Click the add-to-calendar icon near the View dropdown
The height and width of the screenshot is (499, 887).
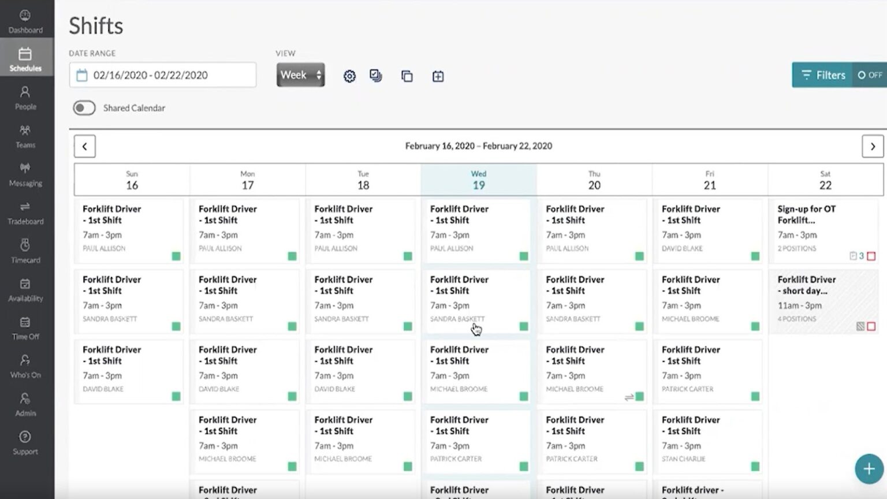point(438,76)
